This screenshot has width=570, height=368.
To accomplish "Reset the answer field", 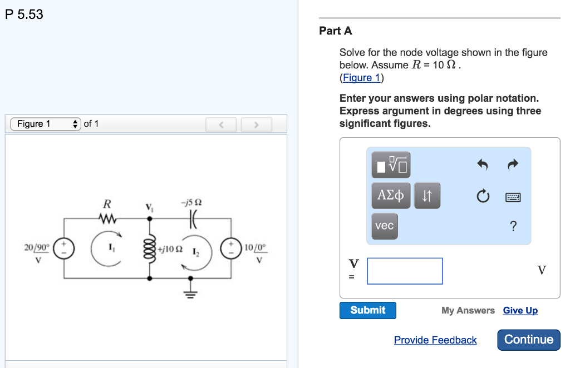I will pyautogui.click(x=483, y=196).
